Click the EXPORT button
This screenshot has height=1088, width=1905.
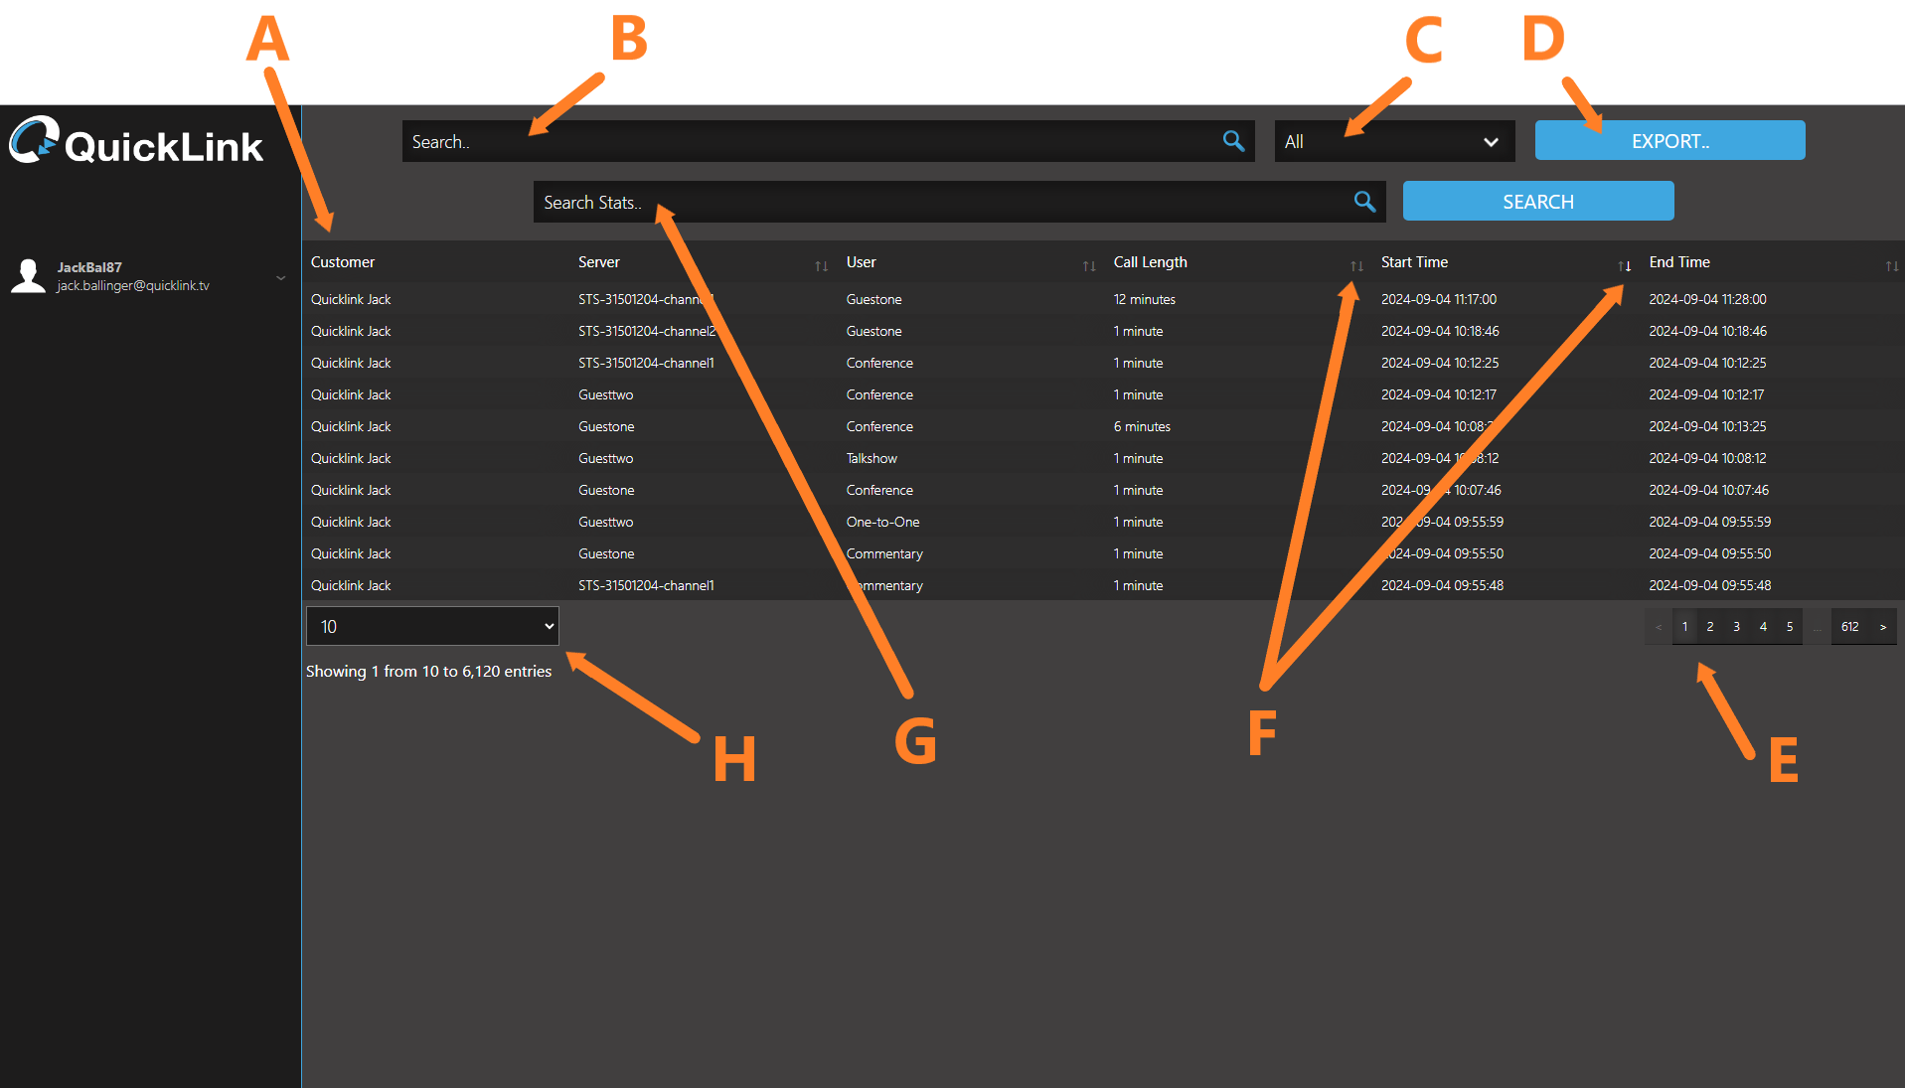[x=1669, y=141]
